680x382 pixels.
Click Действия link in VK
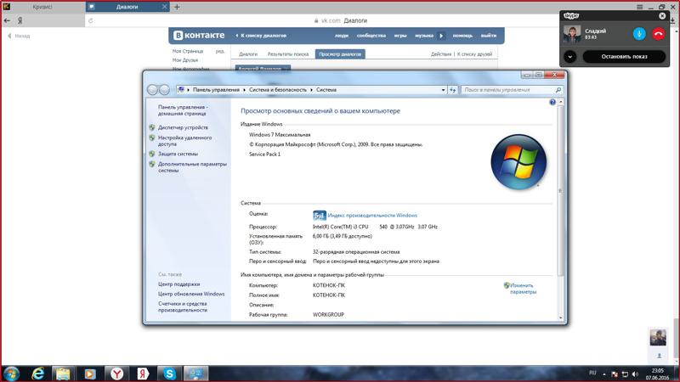click(x=441, y=54)
